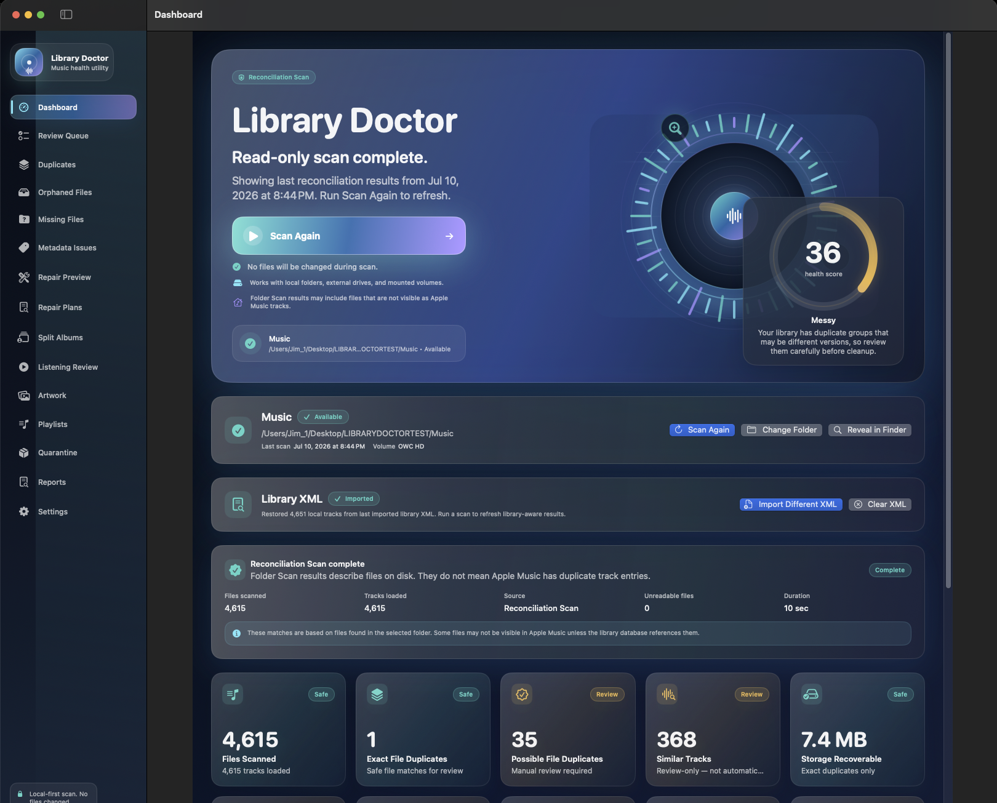Click the Repair Preview tools icon

pyautogui.click(x=24, y=278)
